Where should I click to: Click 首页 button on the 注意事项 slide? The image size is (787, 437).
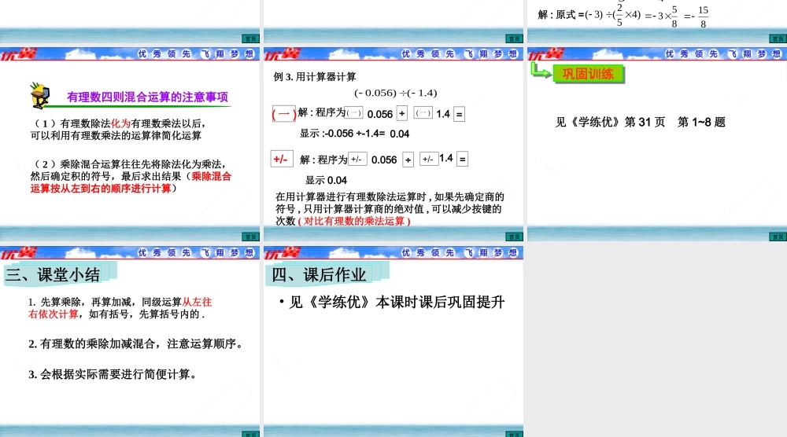tap(250, 237)
